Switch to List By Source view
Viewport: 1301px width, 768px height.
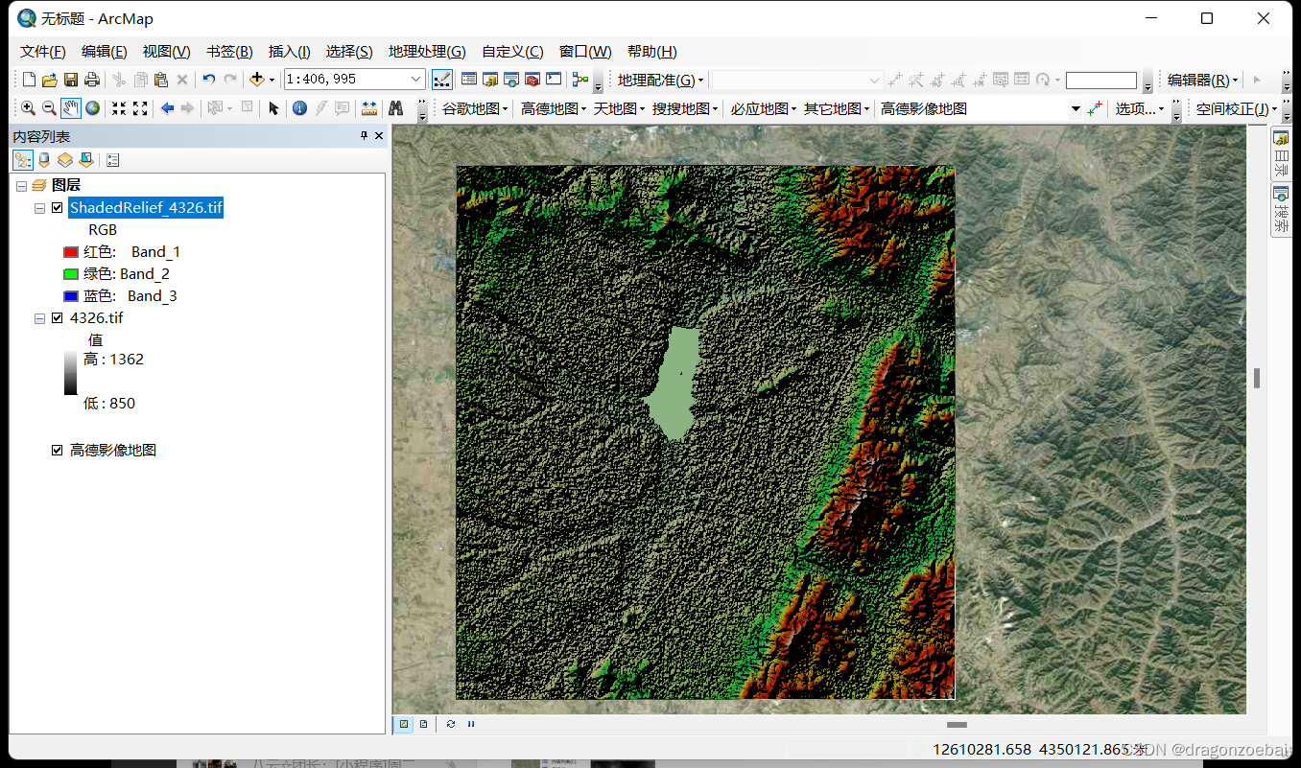pos(43,159)
